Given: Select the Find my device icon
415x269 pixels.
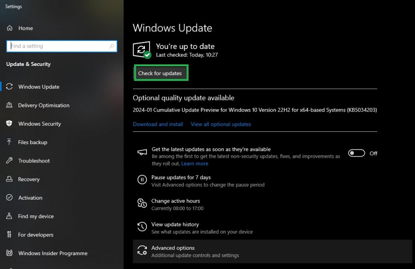Looking at the screenshot, I should click(10, 216).
